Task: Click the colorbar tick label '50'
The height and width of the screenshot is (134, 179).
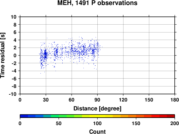Action: 59,123
